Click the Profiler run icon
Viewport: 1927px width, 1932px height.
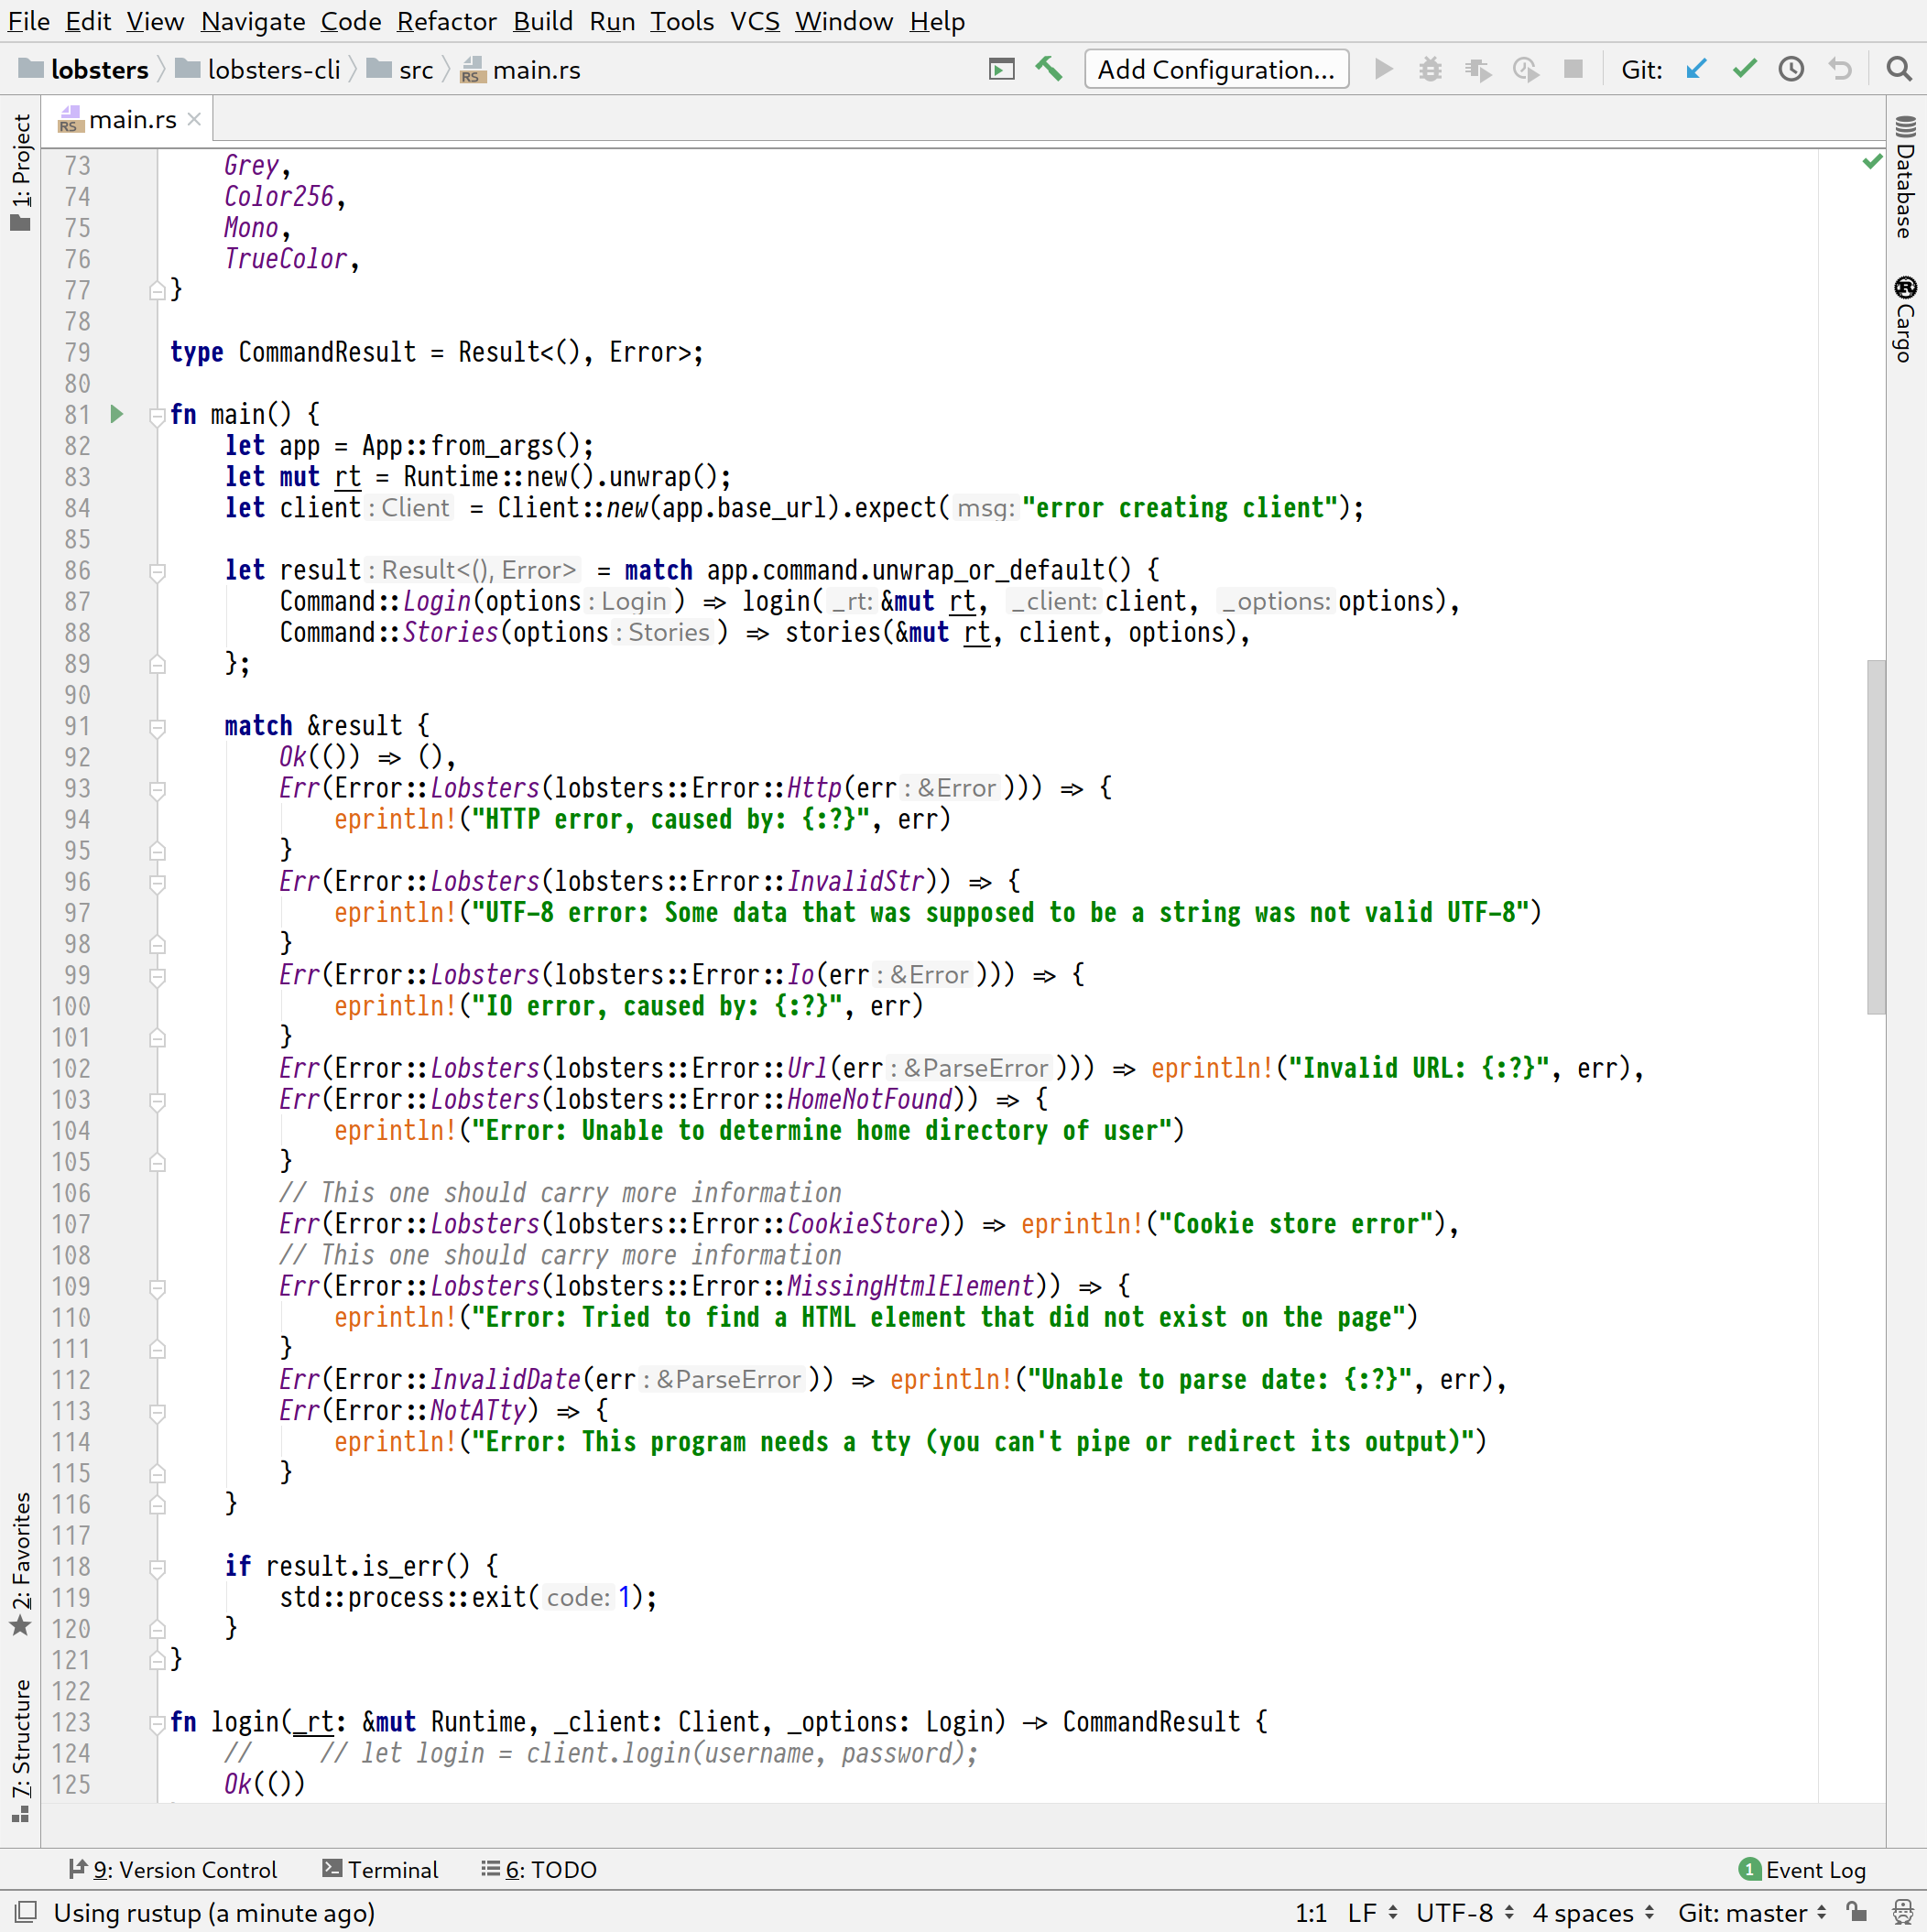[1525, 69]
